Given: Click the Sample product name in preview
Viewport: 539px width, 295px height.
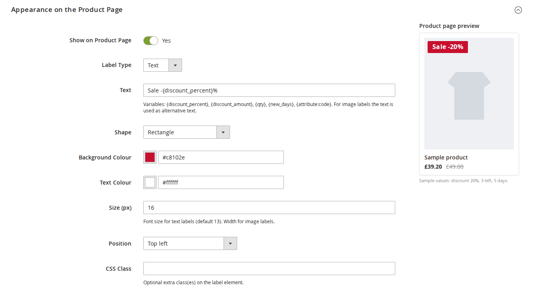Looking at the screenshot, I should [446, 157].
